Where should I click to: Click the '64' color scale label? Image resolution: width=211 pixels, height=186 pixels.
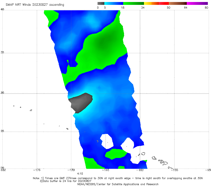[186, 7]
